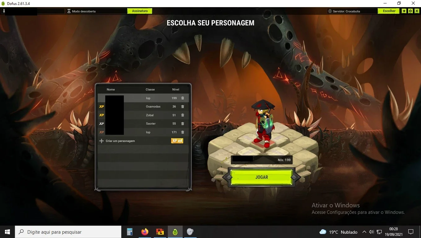Delete the Sacrier character via trash icon
421x238 pixels.
182,124
